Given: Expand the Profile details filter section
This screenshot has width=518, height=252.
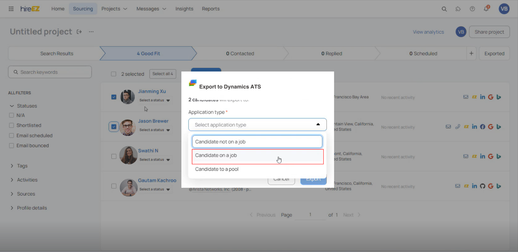Looking at the screenshot, I should [12, 208].
